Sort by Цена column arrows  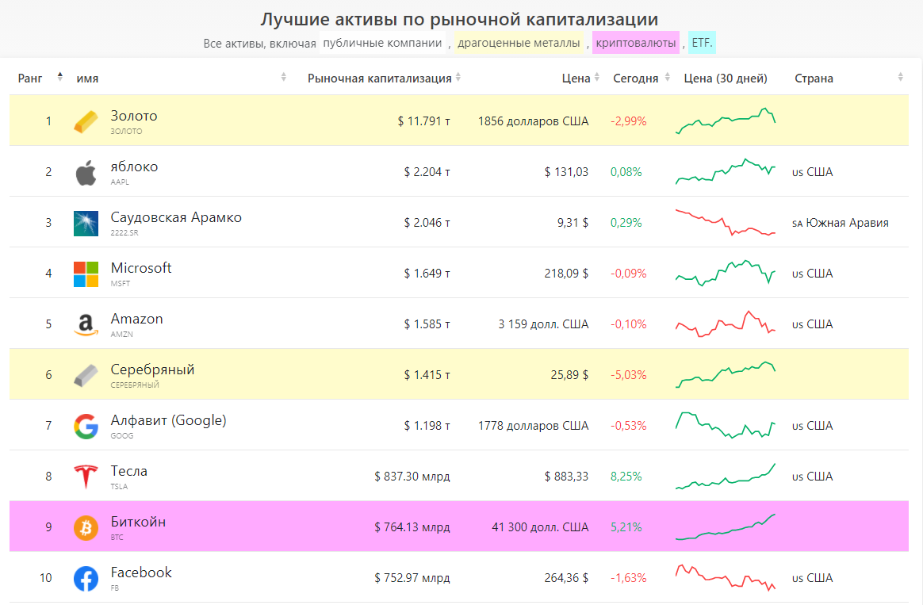coord(597,76)
